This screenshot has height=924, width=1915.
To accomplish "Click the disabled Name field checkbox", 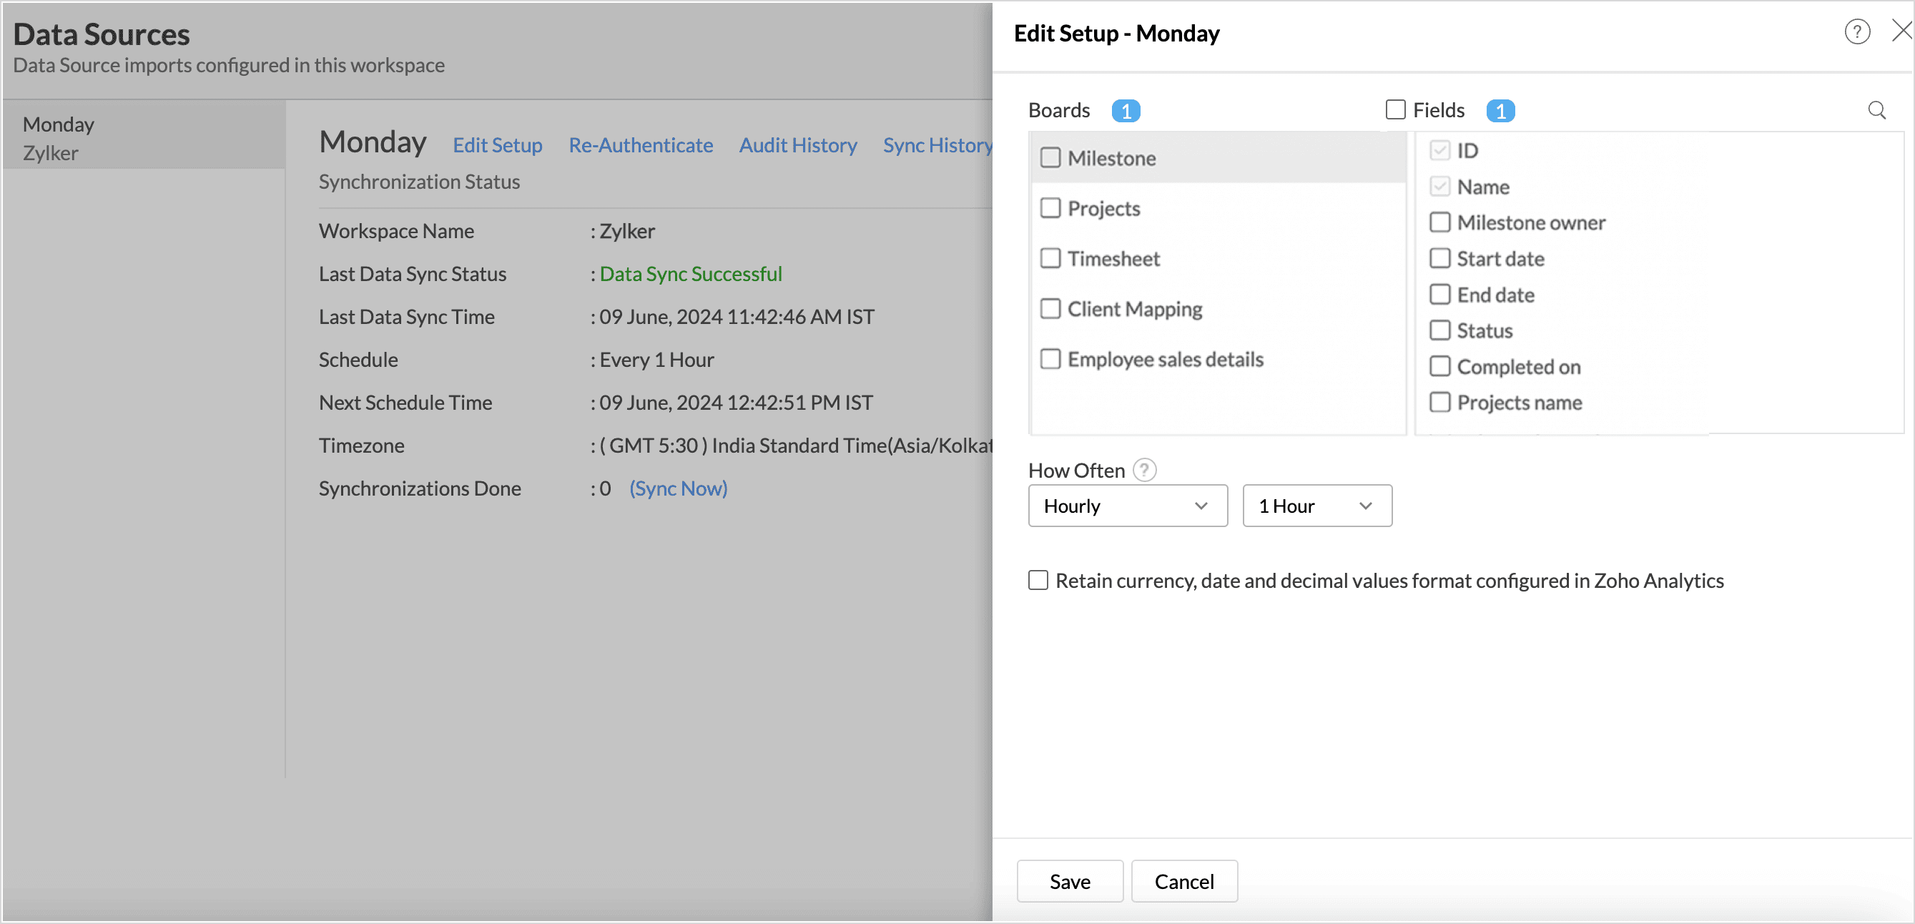I will (1440, 187).
